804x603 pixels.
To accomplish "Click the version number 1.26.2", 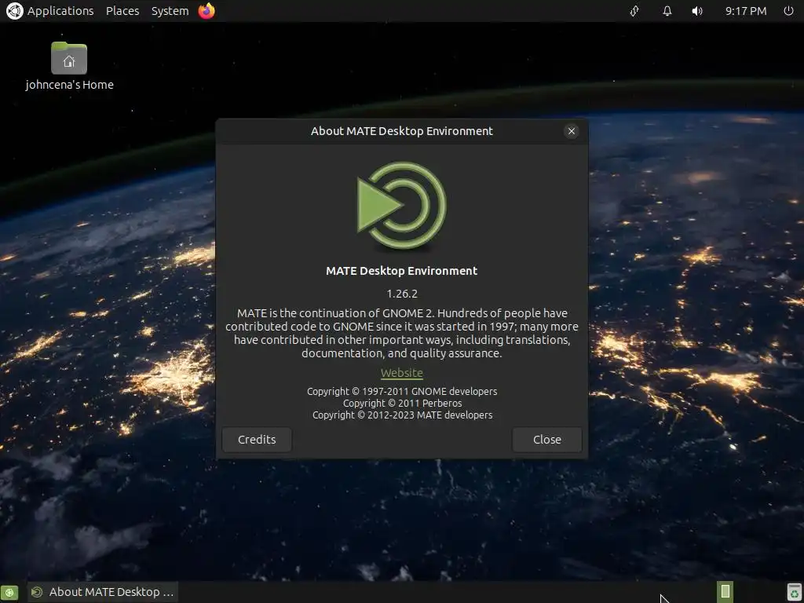I will click(x=402, y=294).
